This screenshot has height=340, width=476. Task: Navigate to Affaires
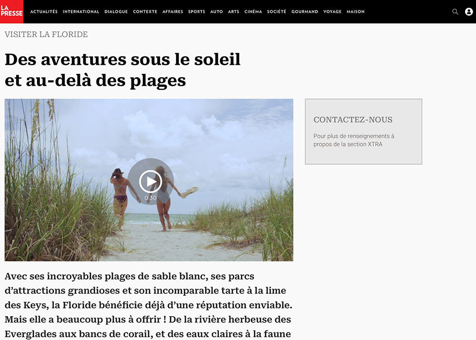coord(173,11)
